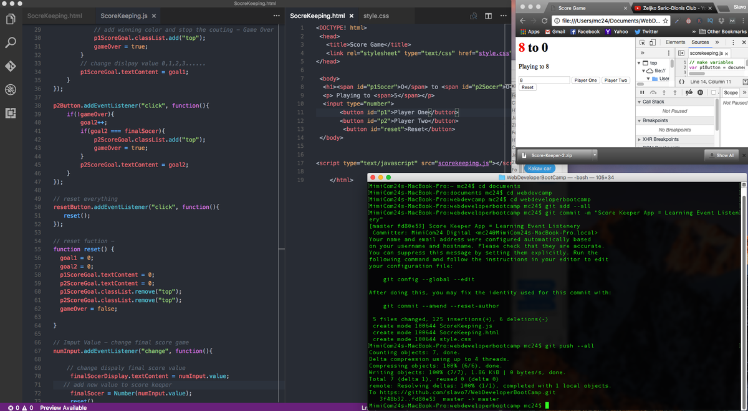Close the Chrome downloads bar

744,155
